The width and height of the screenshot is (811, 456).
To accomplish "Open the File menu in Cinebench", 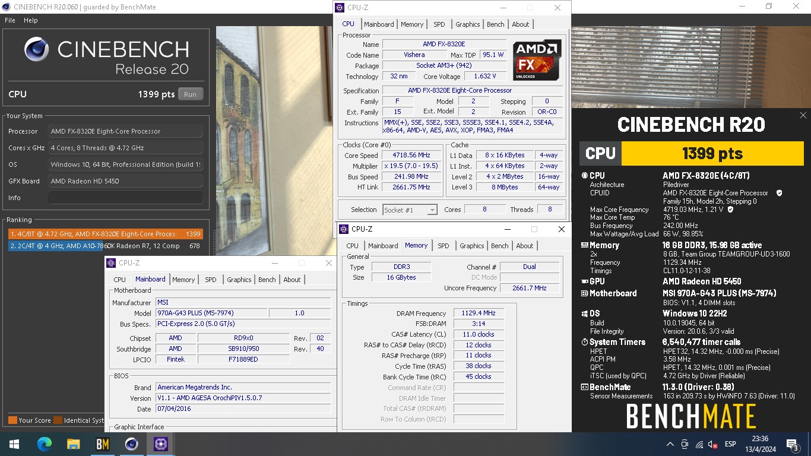I will 10,20.
